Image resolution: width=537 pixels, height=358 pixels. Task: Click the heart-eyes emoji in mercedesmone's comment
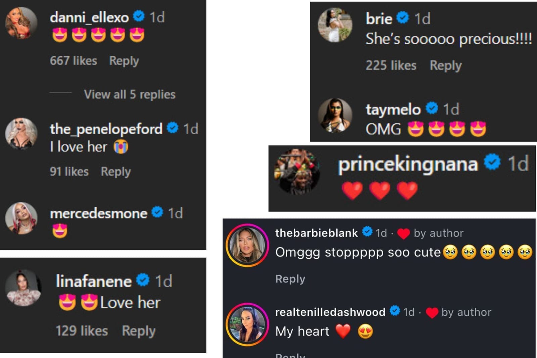coord(59,230)
